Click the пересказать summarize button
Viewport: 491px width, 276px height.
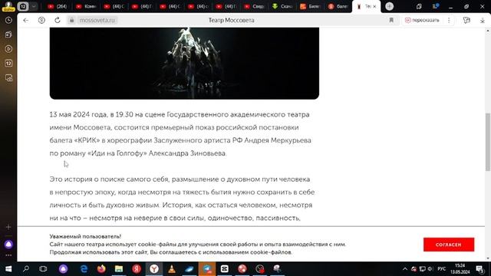click(x=422, y=21)
